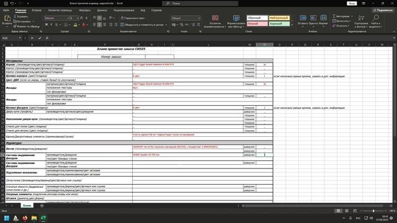Image resolution: width=397 pixels, height=223 pixels.
Task: Open the File tab
Action: (6, 11)
